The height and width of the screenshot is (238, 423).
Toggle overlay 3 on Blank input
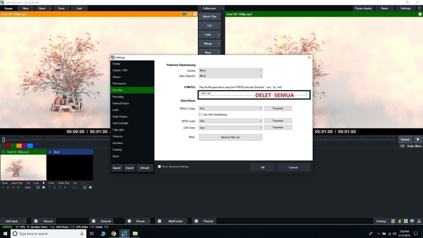(59, 187)
